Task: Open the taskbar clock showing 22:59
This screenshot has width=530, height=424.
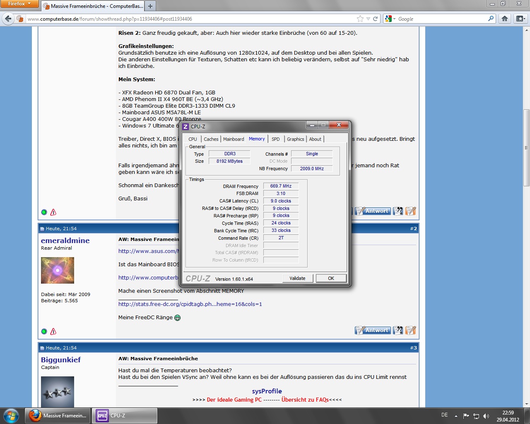Action: (x=508, y=416)
